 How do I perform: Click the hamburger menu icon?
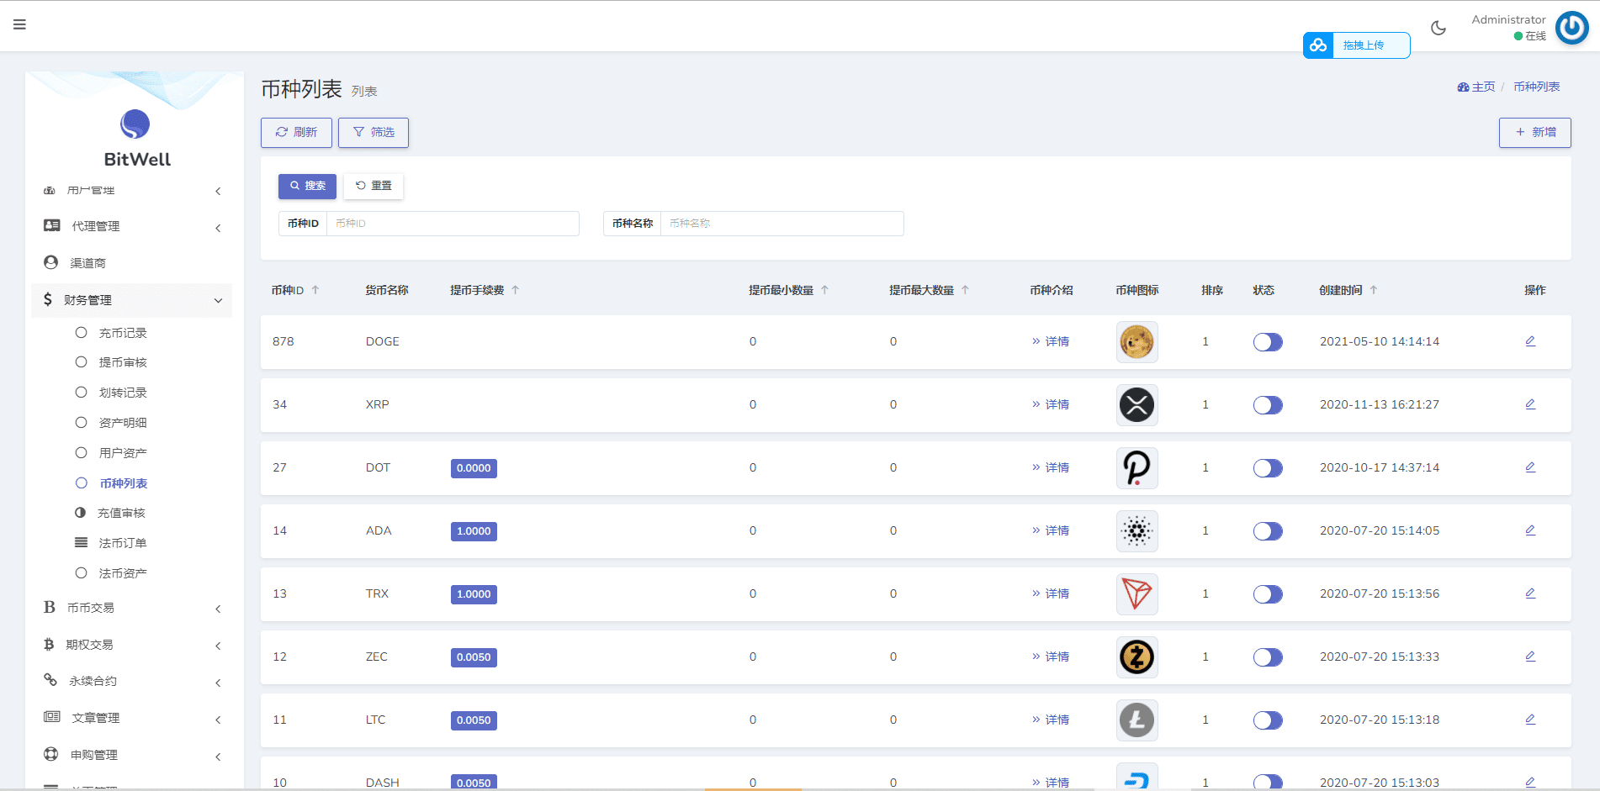[x=19, y=24]
